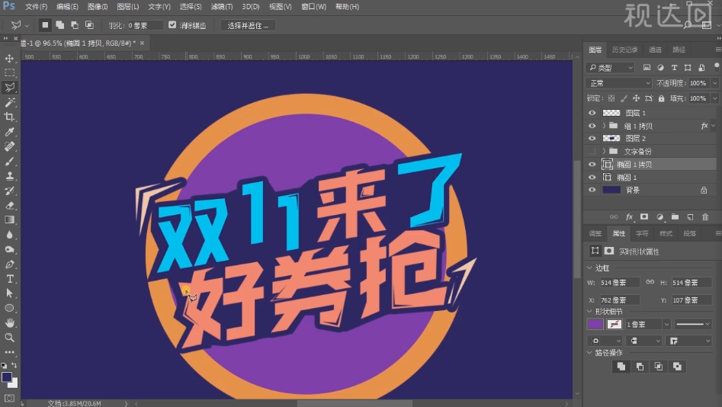The height and width of the screenshot is (407, 722).
Task: Select the Magic Wand tool
Action: pos(9,102)
